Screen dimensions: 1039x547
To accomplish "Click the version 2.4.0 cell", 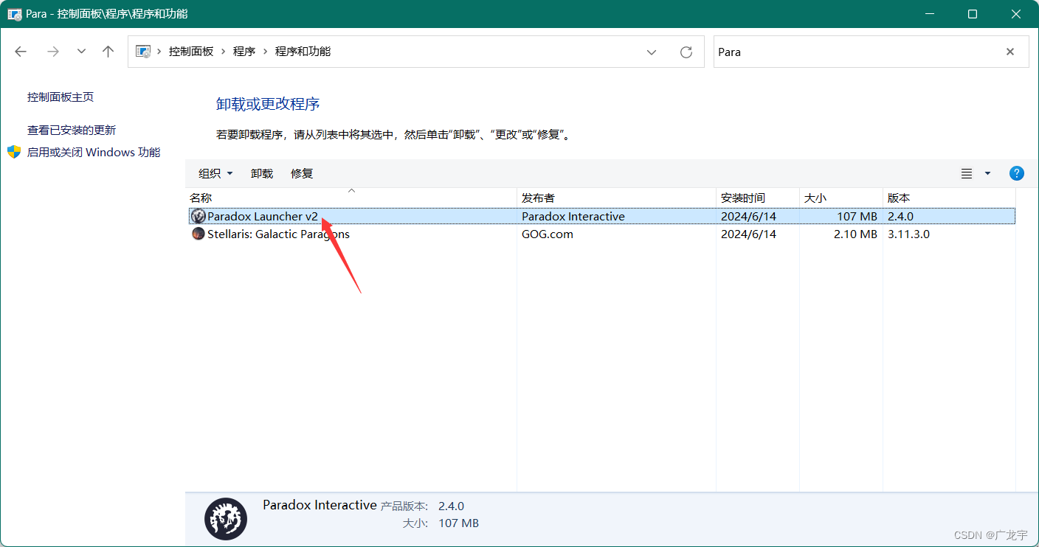I will (x=900, y=217).
